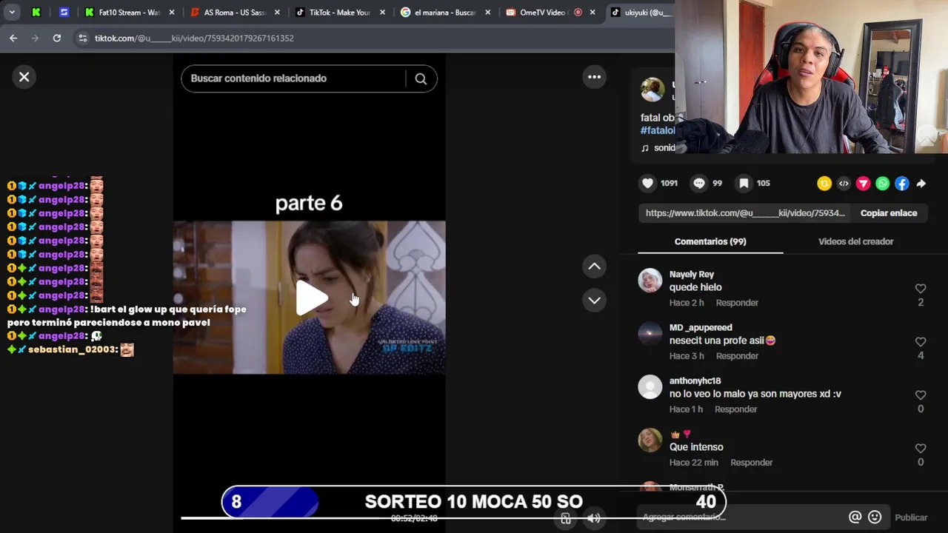Toggle the video volume speaker icon
This screenshot has height=533, width=948.
[593, 518]
